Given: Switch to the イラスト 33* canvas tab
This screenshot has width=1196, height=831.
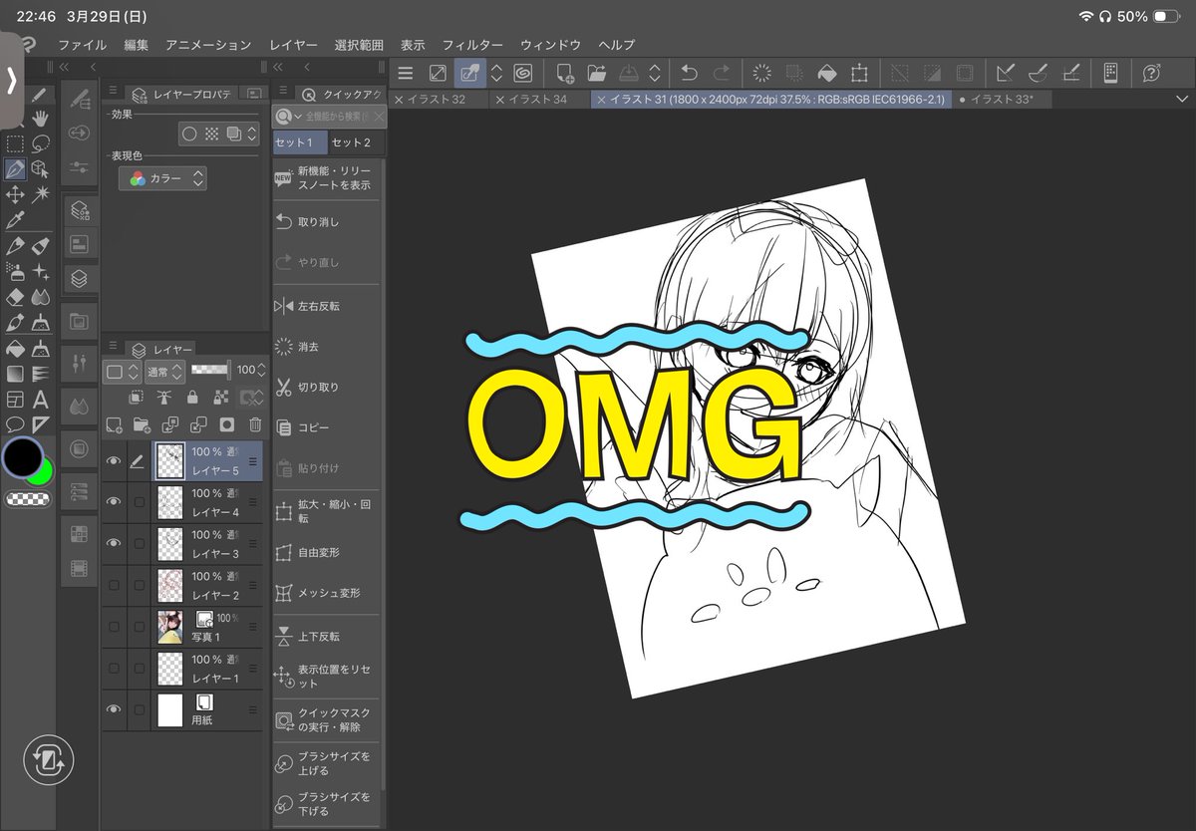Looking at the screenshot, I should coord(1002,100).
